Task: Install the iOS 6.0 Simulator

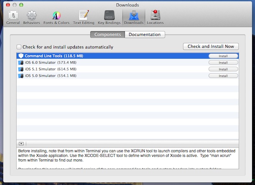Action: tap(223, 62)
